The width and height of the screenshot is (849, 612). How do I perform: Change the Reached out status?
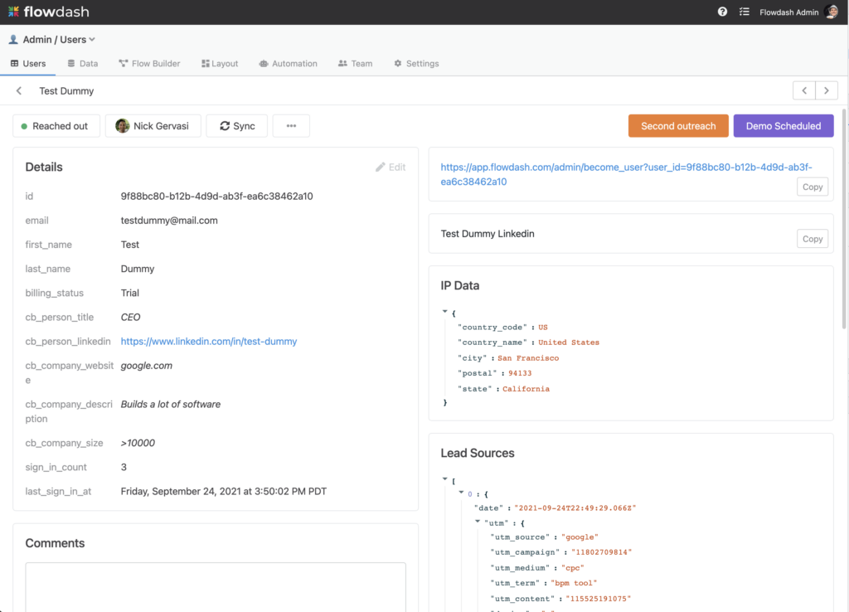point(56,126)
